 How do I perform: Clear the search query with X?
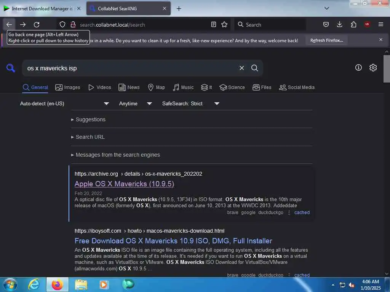coord(241,68)
